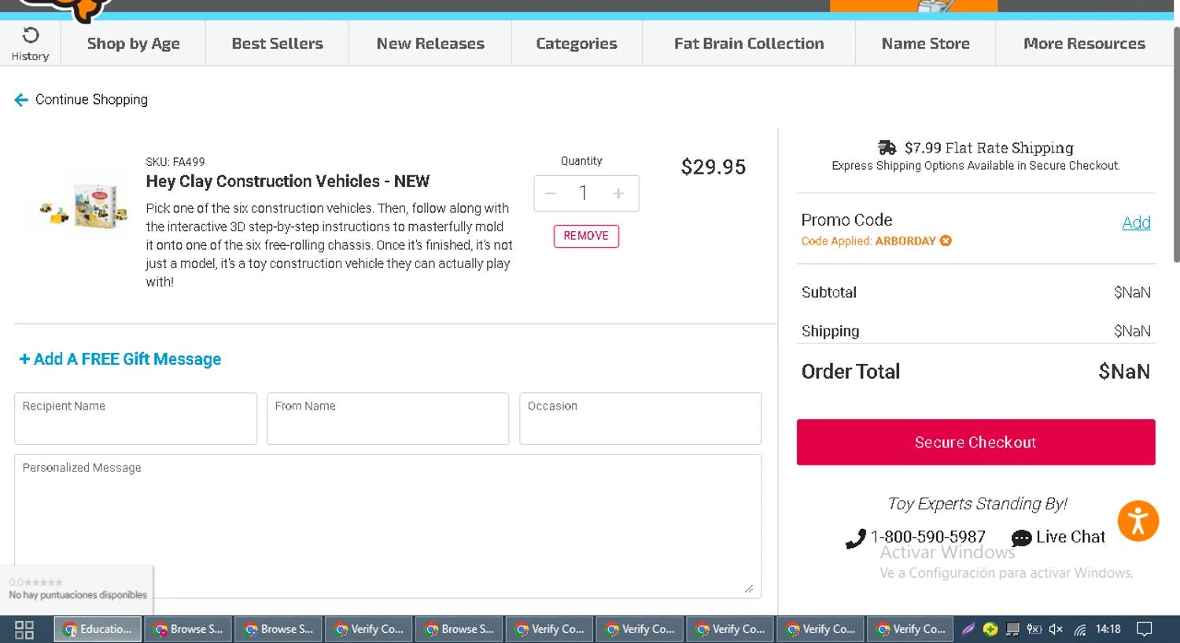Click the Secure Checkout button
This screenshot has width=1180, height=643.
(975, 442)
